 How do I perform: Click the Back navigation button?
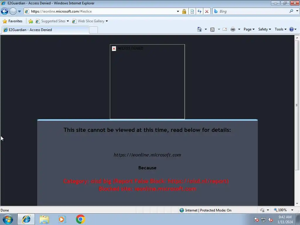(x=5, y=11)
